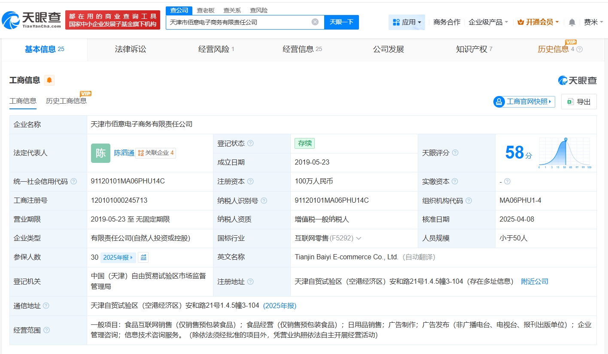Viewport: 608px width, 354px height.
Task: Click the 有限责任公司(自然人投资或控股) value
Action: [x=140, y=238]
